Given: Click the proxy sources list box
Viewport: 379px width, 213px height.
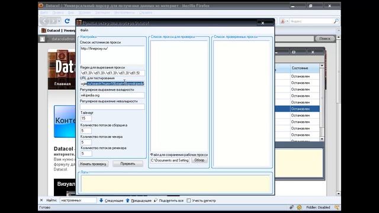Looking at the screenshot, I should pyautogui.click(x=113, y=55).
